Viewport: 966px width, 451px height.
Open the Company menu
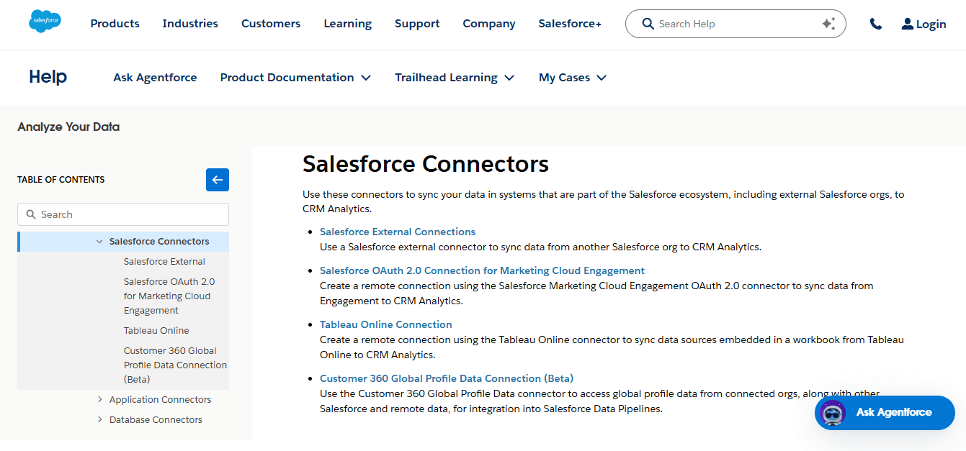[489, 24]
